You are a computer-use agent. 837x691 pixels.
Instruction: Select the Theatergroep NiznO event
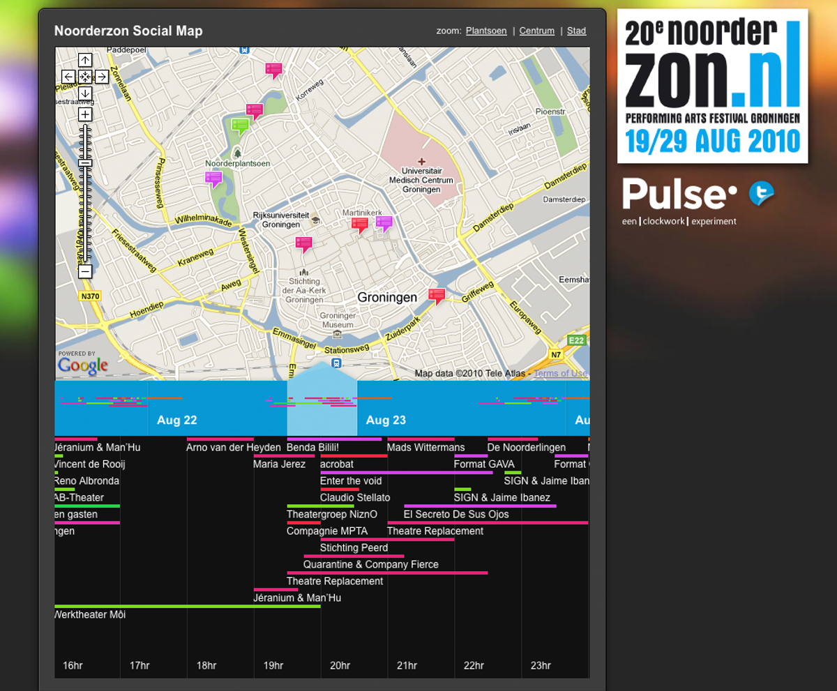(x=332, y=515)
